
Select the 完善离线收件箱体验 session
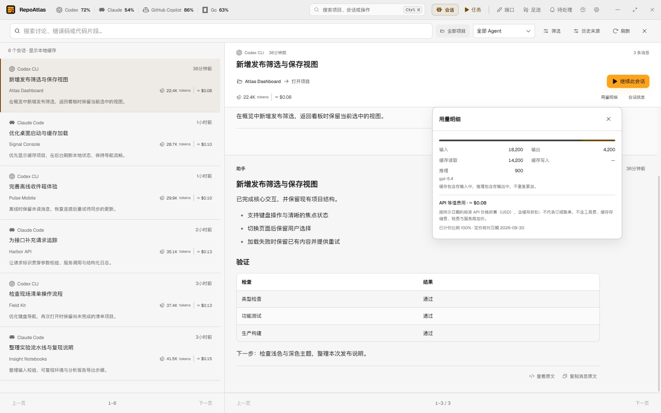[110, 193]
